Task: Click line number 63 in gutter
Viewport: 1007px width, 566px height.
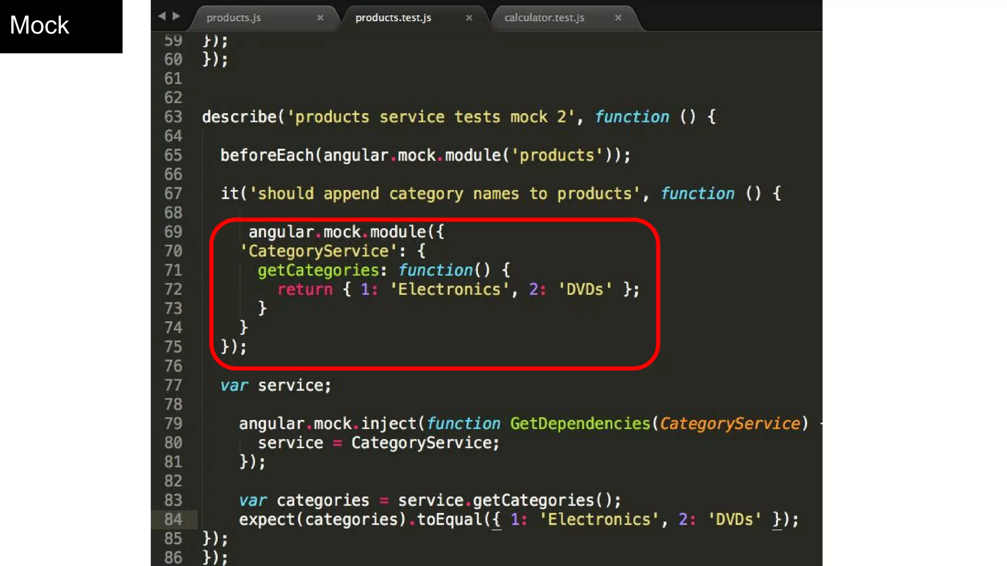Action: coord(173,117)
